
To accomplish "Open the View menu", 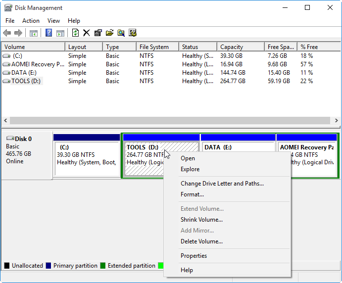I will pyautogui.click(x=53, y=21).
